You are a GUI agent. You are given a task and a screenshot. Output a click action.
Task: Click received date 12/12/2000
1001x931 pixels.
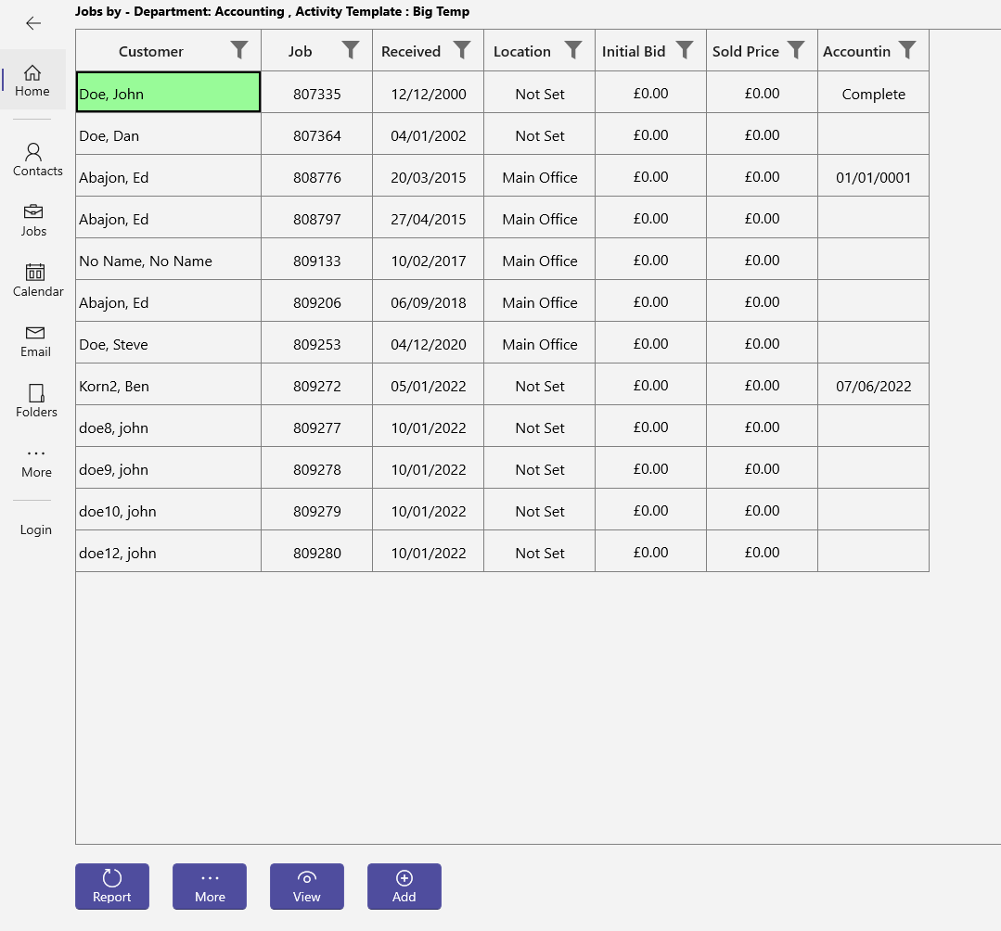coord(429,94)
